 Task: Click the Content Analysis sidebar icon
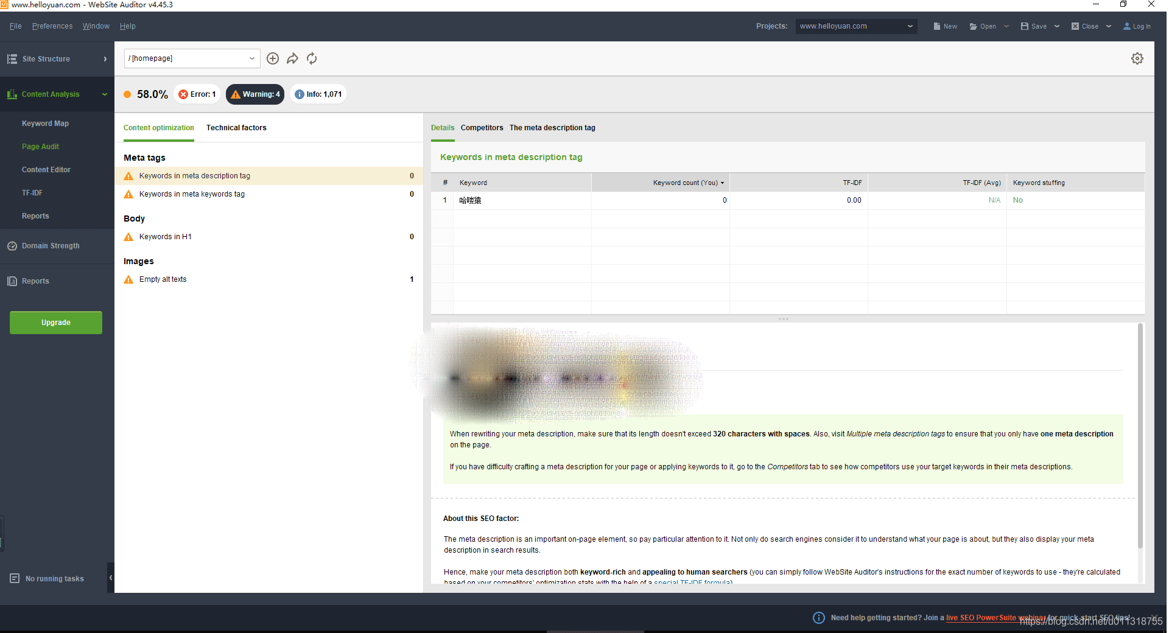pos(12,94)
